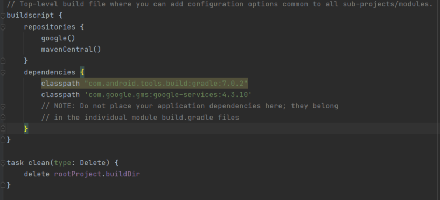440x200 pixels.
Task: Click fold end marker below delete rootProject.buildDir line
Action: click(3, 185)
